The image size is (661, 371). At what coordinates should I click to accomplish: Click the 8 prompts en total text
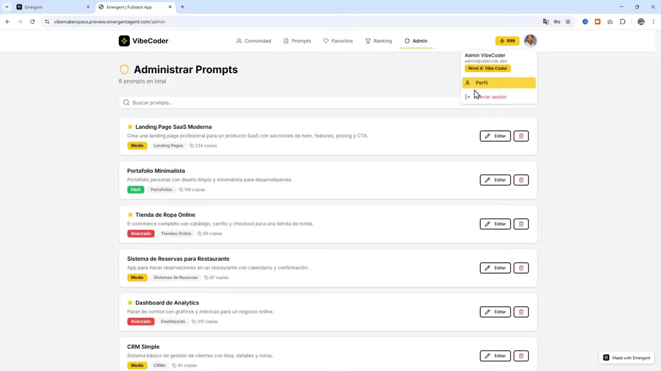point(143,81)
